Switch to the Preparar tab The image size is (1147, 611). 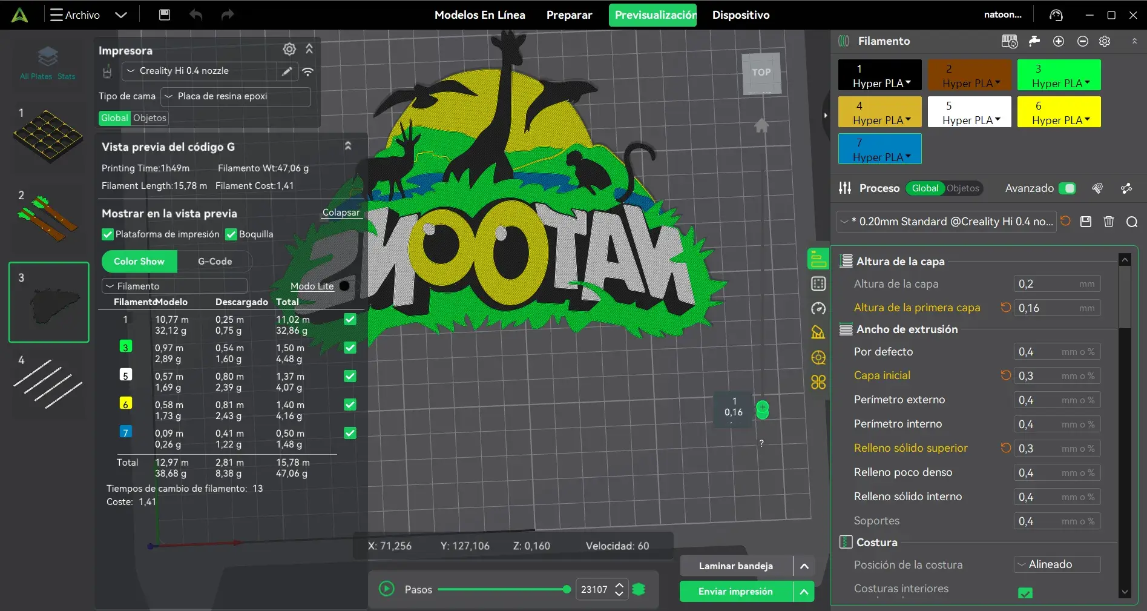[569, 15]
